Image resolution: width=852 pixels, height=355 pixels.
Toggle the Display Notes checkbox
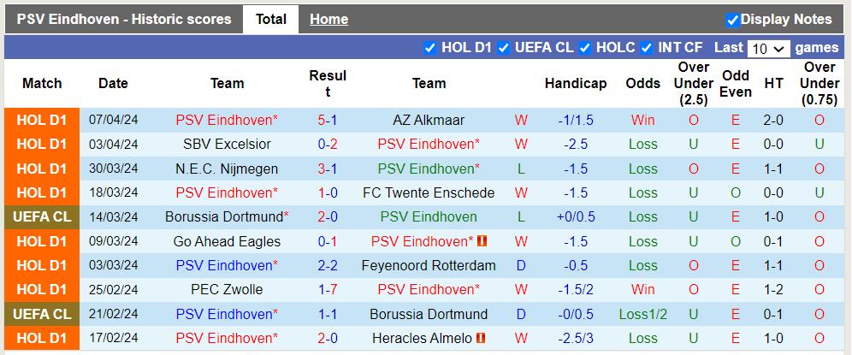732,20
